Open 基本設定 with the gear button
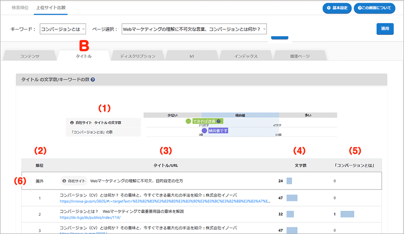 point(336,8)
